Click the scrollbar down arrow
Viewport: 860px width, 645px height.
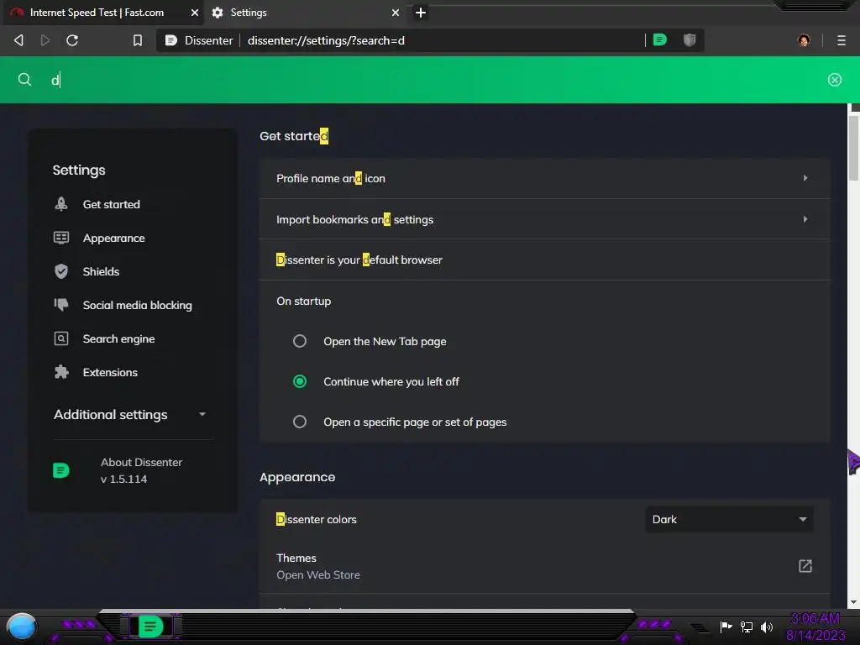pos(853,602)
